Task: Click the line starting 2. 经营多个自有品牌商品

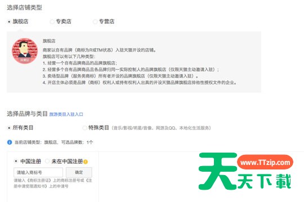Action: (131, 70)
